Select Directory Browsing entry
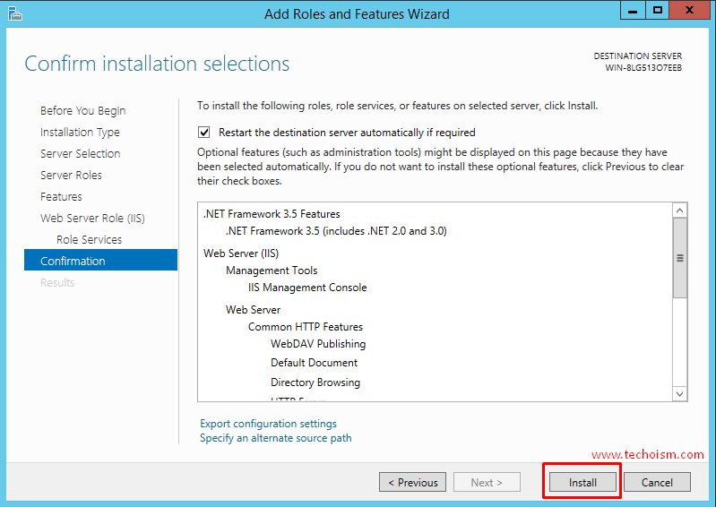Viewport: 716px width, 507px height. pos(315,382)
